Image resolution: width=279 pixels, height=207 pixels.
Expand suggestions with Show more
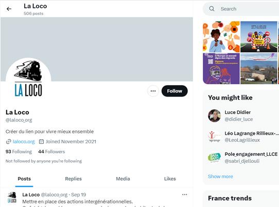point(220,177)
